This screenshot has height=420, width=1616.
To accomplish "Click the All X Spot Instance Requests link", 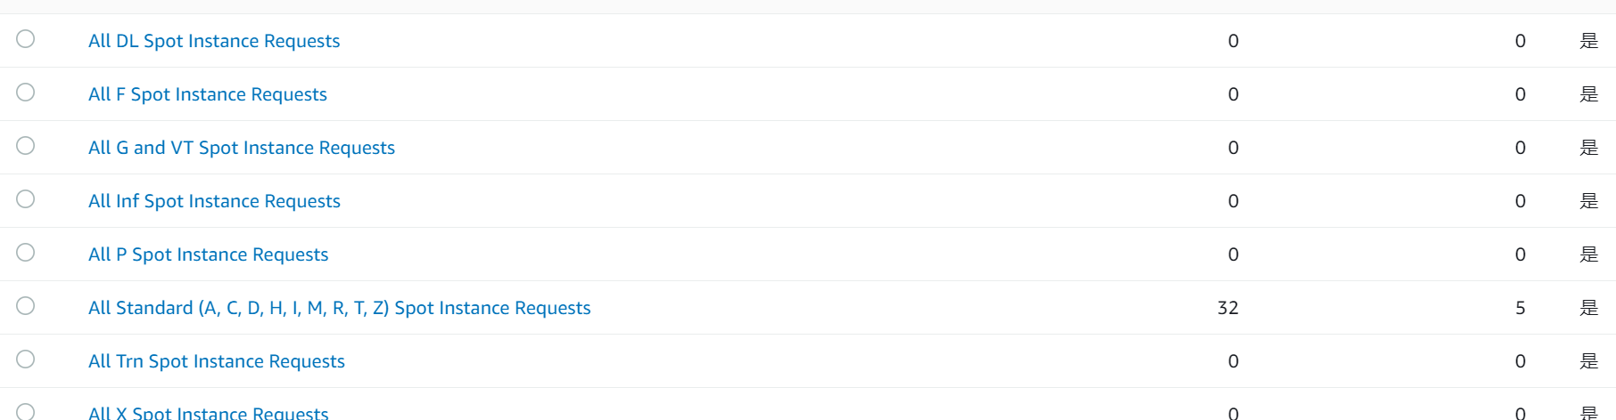I will coord(208,413).
